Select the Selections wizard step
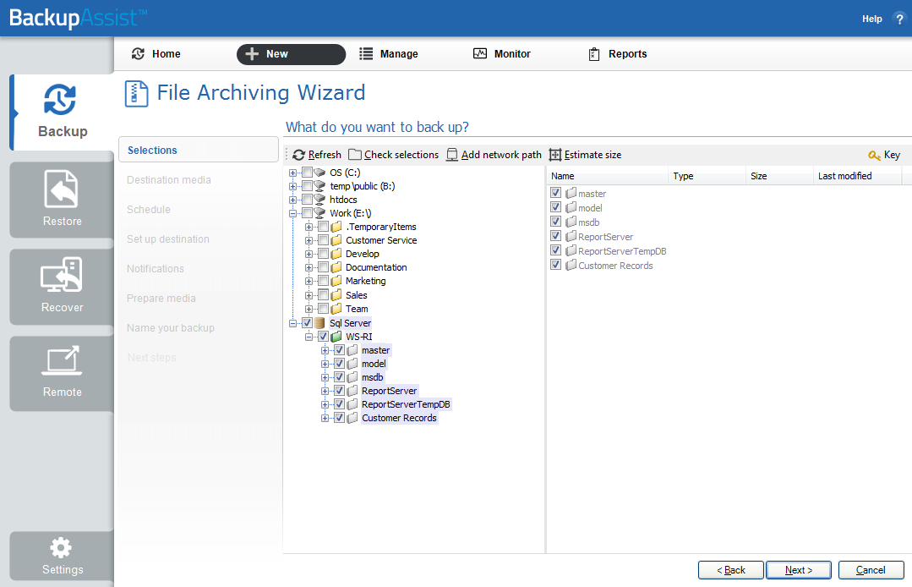This screenshot has width=912, height=587. click(x=199, y=150)
